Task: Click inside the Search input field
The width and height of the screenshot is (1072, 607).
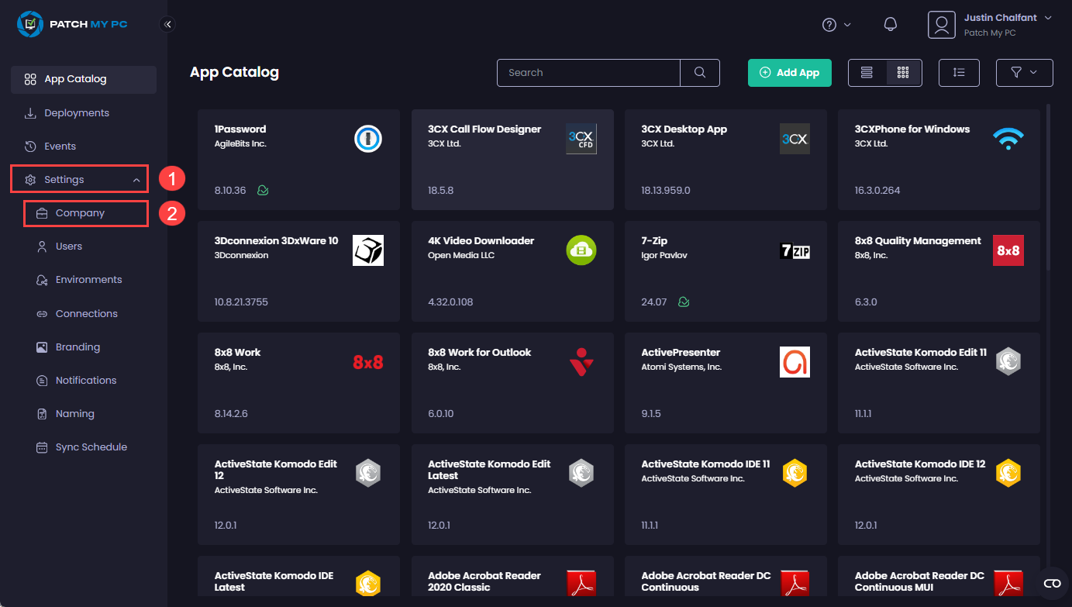Action: point(588,72)
